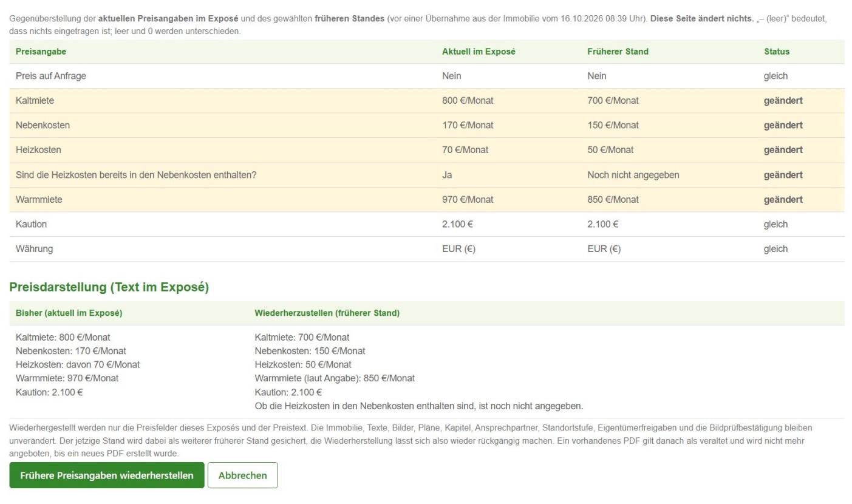The width and height of the screenshot is (852, 504).
Task: Select the line "Nebenkosten: 150 €/Monat"
Action: (310, 351)
